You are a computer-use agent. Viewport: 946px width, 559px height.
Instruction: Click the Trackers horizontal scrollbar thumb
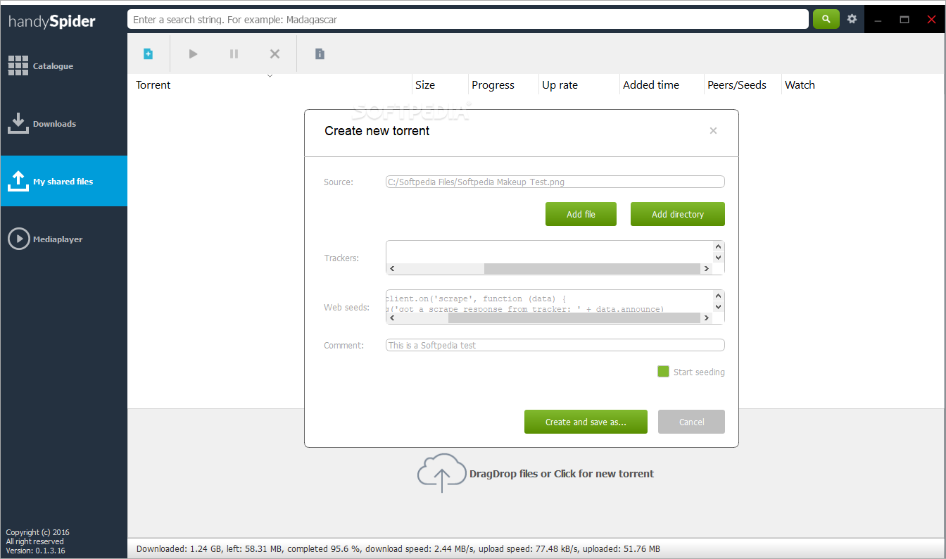coord(592,268)
